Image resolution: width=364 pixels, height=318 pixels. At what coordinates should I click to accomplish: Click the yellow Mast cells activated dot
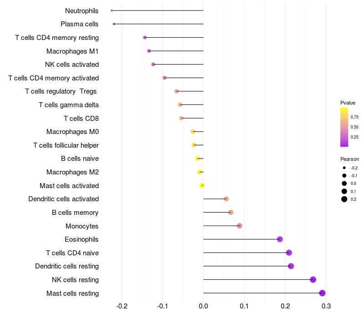[x=202, y=185]
